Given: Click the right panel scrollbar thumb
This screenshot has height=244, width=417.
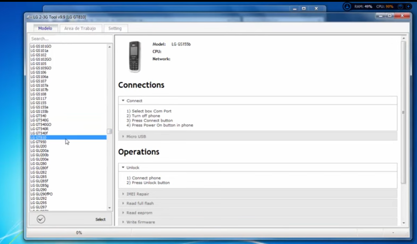Looking at the screenshot, I should (x=404, y=112).
